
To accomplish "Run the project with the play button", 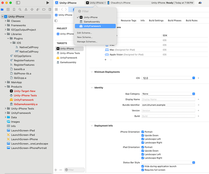I will coord(47,3).
